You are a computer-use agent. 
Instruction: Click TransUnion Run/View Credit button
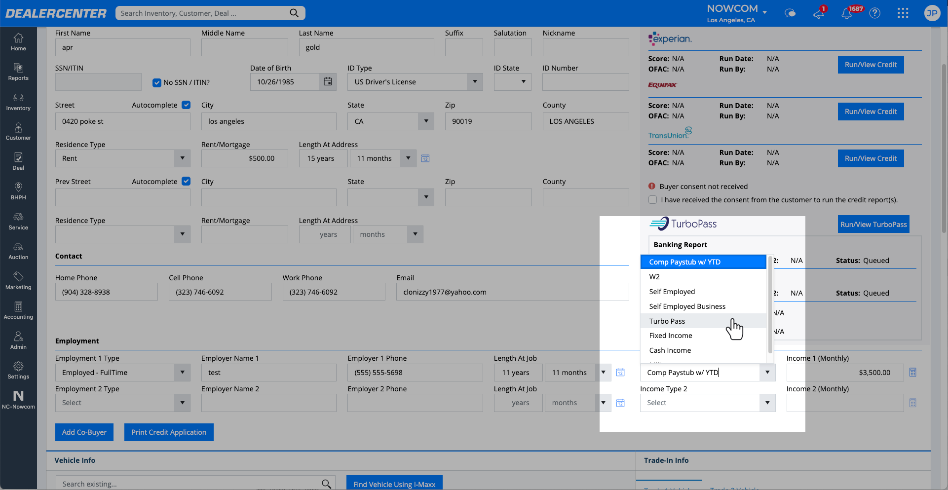[x=871, y=158]
